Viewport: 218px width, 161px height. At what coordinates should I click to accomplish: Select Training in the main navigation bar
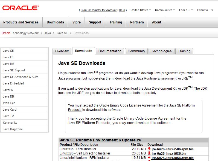click(116, 22)
